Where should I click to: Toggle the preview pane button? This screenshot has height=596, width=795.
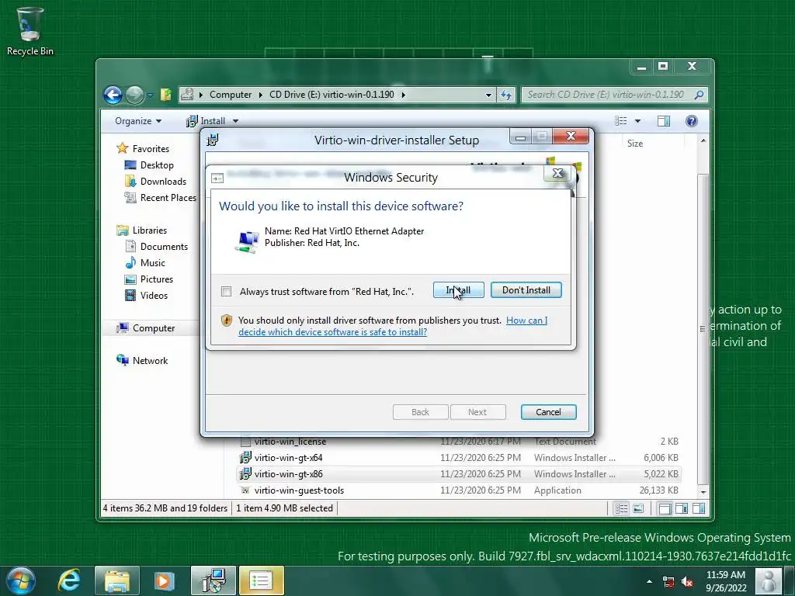click(664, 121)
